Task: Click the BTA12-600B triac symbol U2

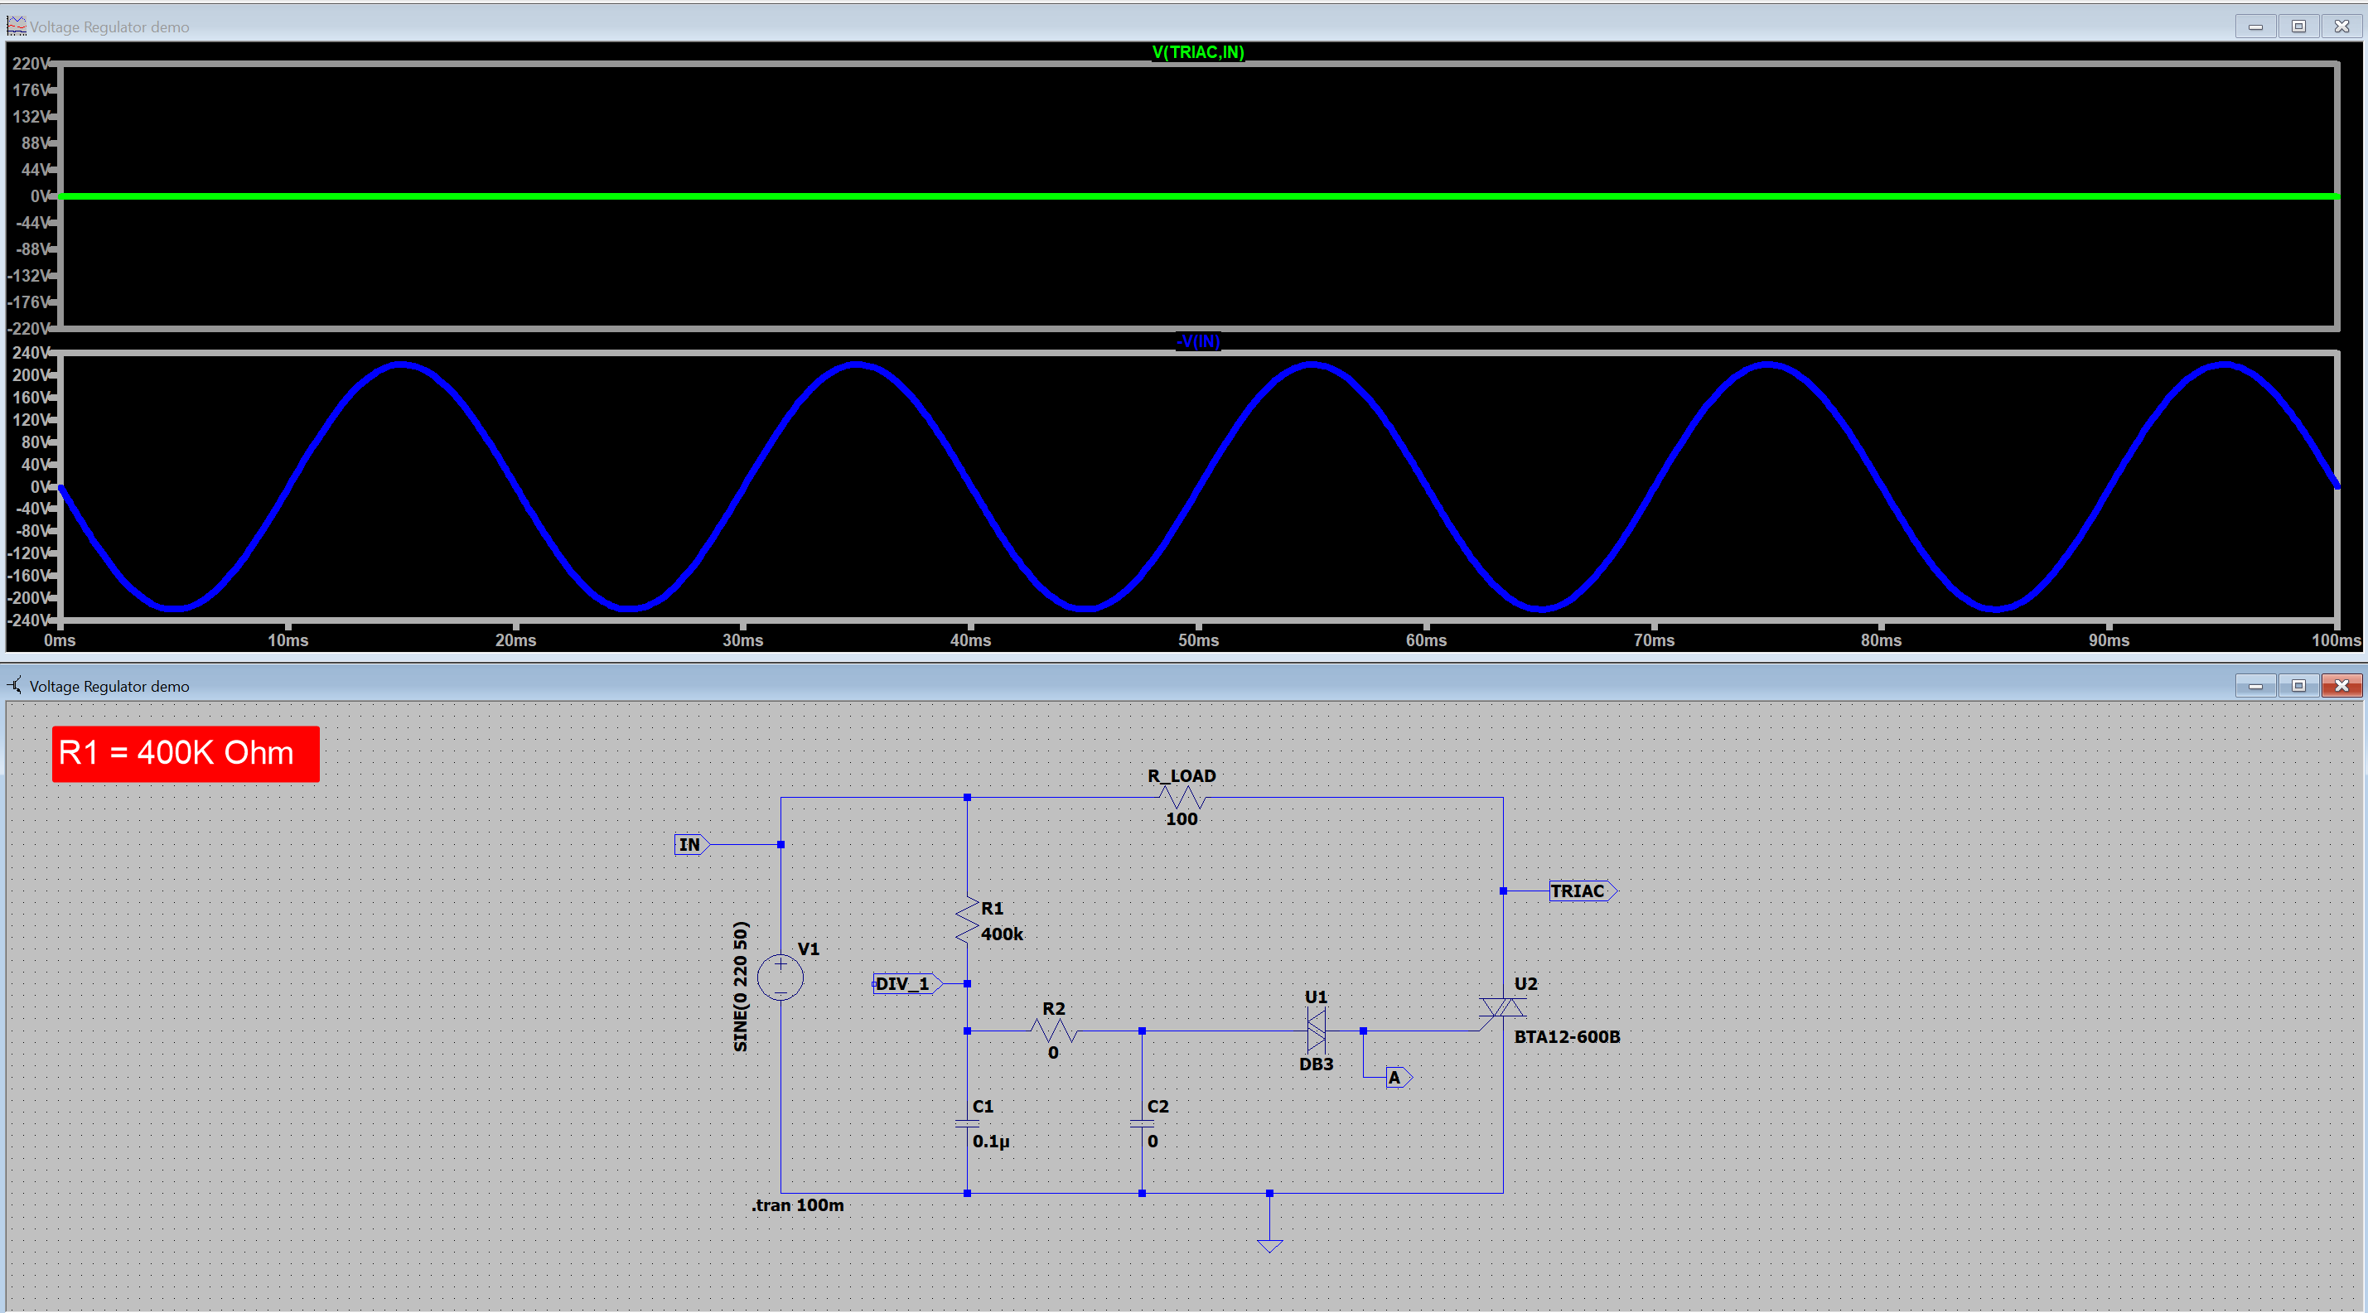Action: (1503, 1009)
